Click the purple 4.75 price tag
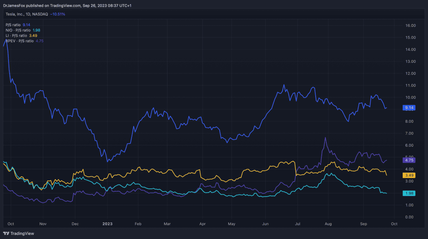 [x=408, y=160]
